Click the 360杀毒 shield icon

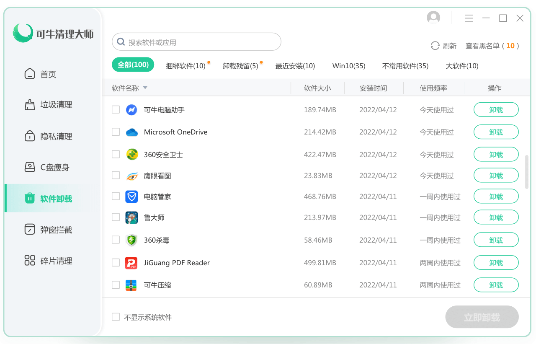pos(132,240)
